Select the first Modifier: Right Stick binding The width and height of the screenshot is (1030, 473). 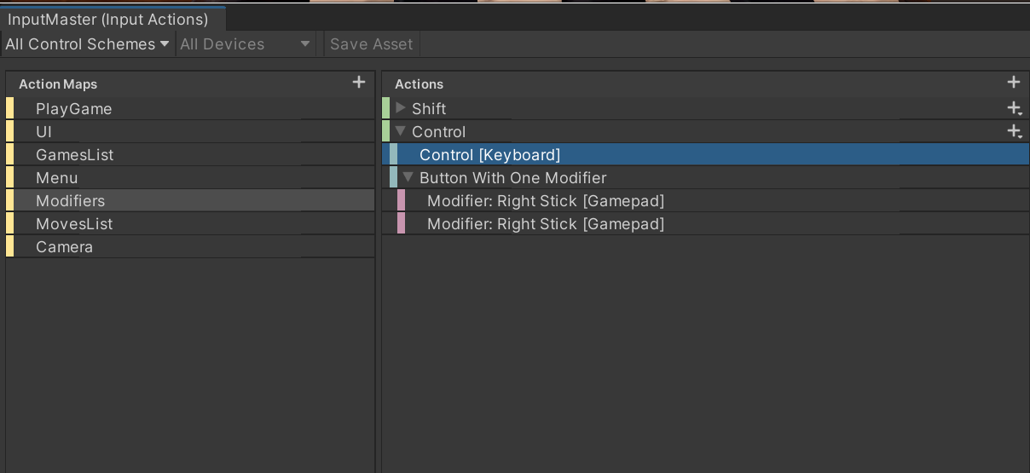tap(545, 201)
